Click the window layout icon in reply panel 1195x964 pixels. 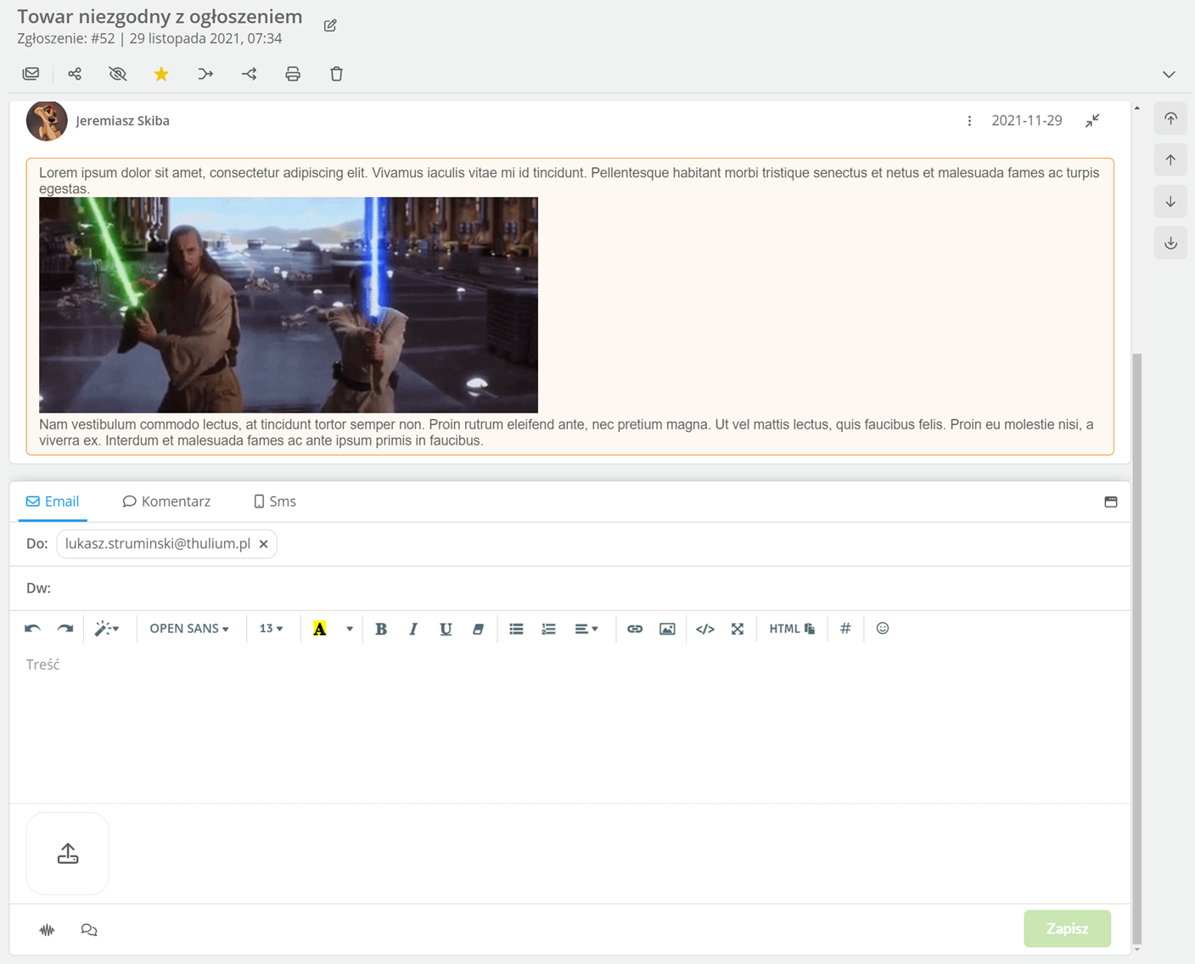click(x=1111, y=502)
